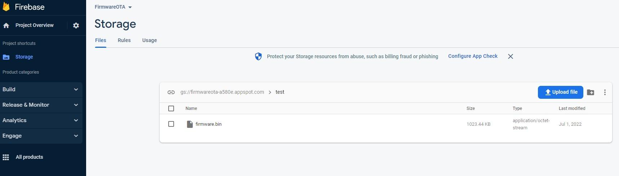Open All products page
Screen dimensions: 619x176
click(x=29, y=157)
